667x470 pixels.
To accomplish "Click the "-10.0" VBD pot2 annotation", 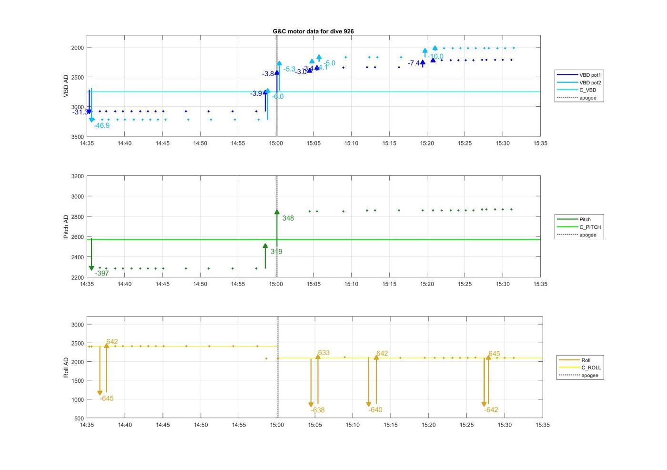I will point(435,56).
